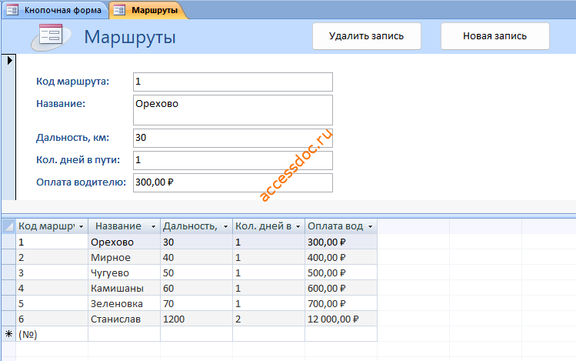Screen dimensions: 576x361
Task: Click the Оплата вод column header
Action: click(341, 226)
